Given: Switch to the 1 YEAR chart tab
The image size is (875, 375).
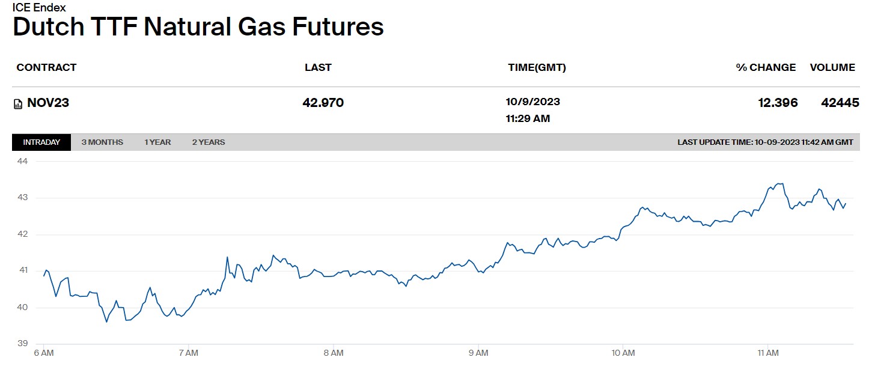Looking at the screenshot, I should tap(157, 142).
